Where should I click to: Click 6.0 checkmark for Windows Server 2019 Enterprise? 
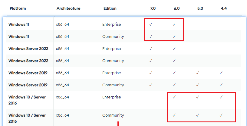(174, 73)
